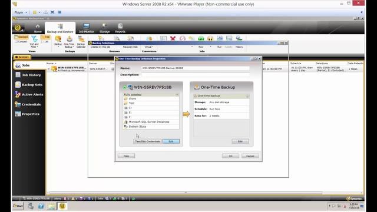Click the horizontal scrollbar of the jobs list
377x212 pixels.
[x=186, y=193]
